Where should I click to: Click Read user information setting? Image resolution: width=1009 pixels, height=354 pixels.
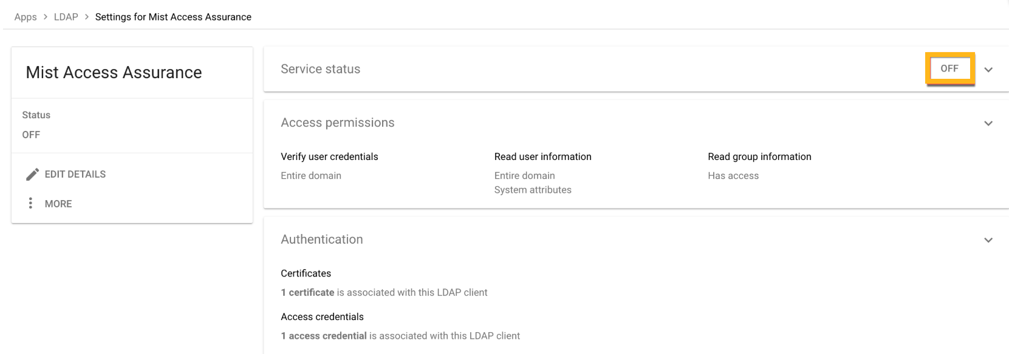click(542, 156)
